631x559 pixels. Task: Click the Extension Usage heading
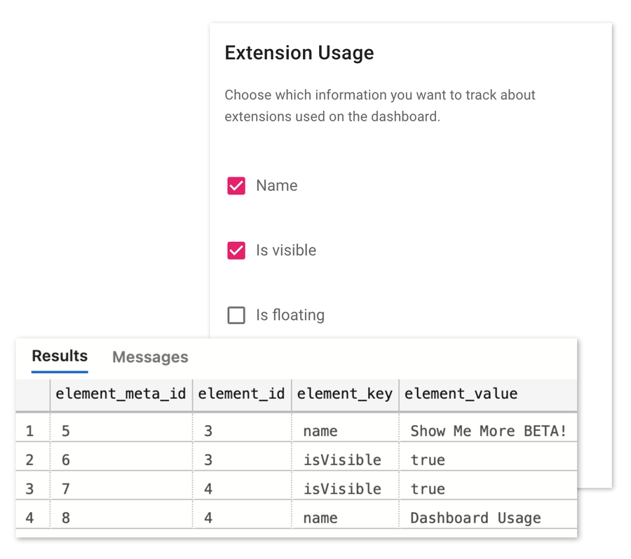[299, 53]
